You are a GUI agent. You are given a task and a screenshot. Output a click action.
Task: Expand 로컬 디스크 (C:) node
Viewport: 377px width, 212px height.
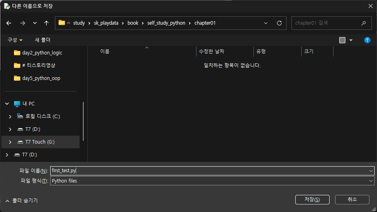(10, 117)
